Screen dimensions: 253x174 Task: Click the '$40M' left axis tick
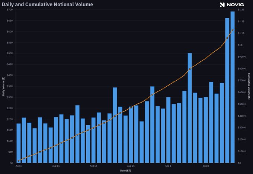click(x=10, y=75)
